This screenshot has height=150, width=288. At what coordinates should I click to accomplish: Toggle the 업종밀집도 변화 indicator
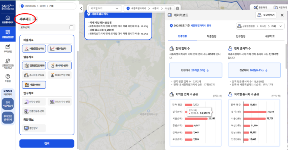34,66
